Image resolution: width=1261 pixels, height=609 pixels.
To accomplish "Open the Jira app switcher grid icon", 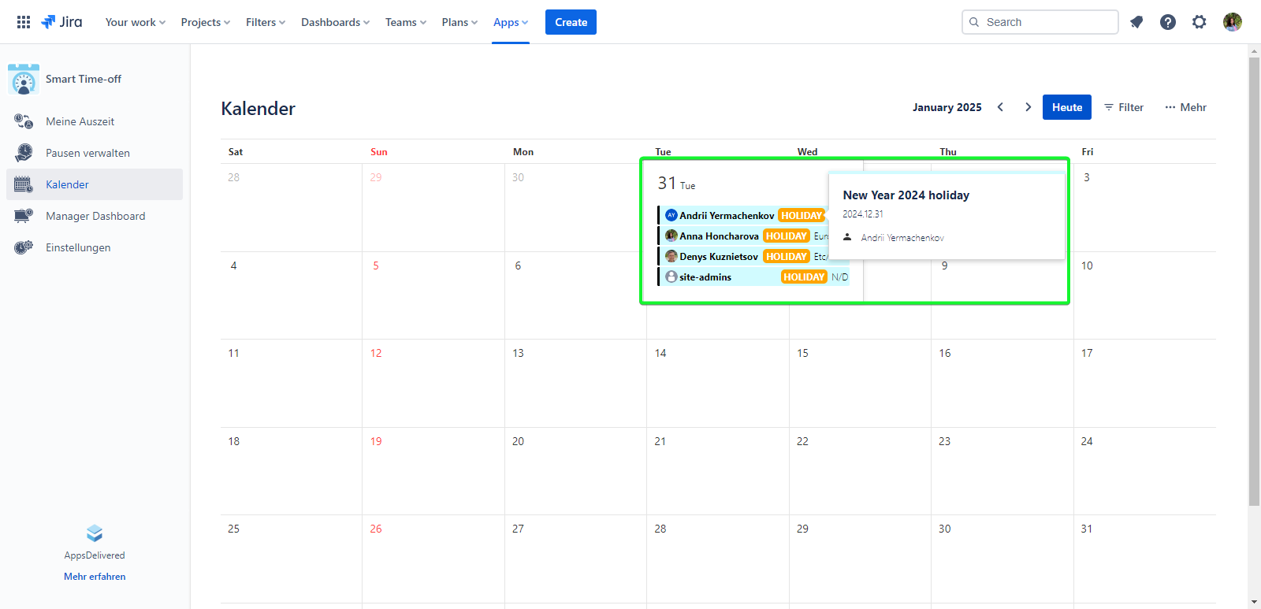I will click(x=24, y=22).
